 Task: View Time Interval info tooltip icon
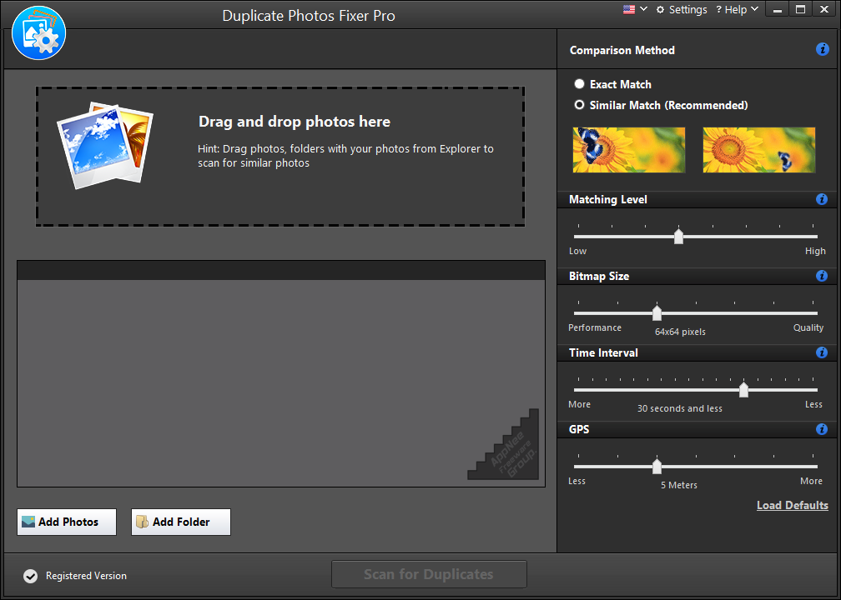click(x=822, y=352)
